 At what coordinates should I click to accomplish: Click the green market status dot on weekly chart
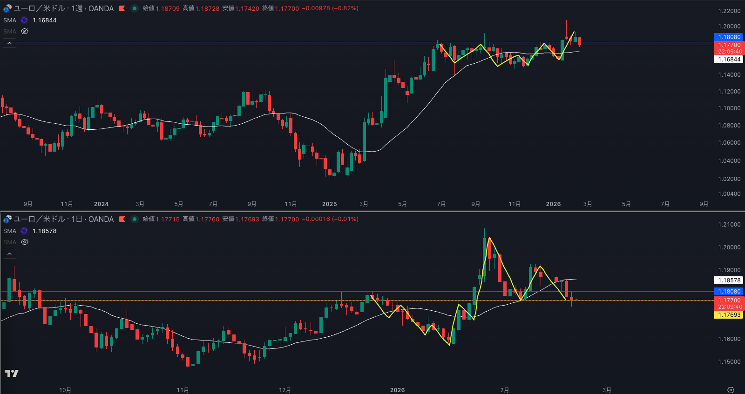(135, 8)
